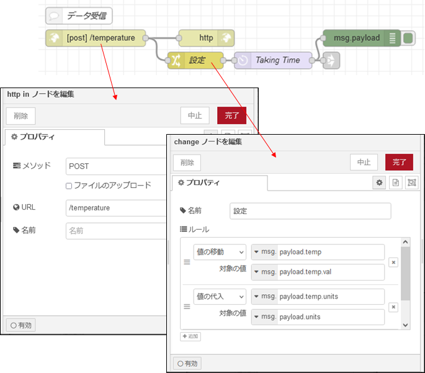The height and width of the screenshot is (373, 425).
Task: Open the 値の移動 rule type dropdown
Action: 220,252
